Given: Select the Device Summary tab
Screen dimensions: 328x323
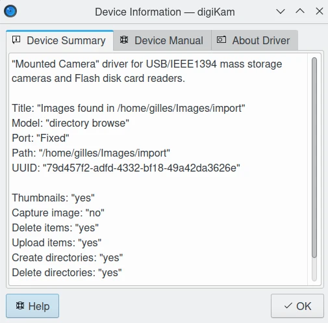Looking at the screenshot, I should pyautogui.click(x=60, y=40).
